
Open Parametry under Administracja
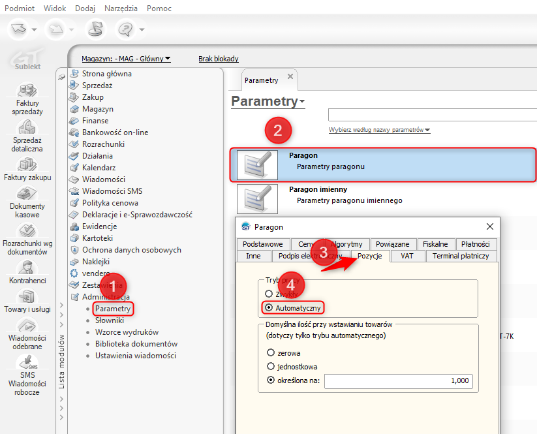[x=113, y=309]
